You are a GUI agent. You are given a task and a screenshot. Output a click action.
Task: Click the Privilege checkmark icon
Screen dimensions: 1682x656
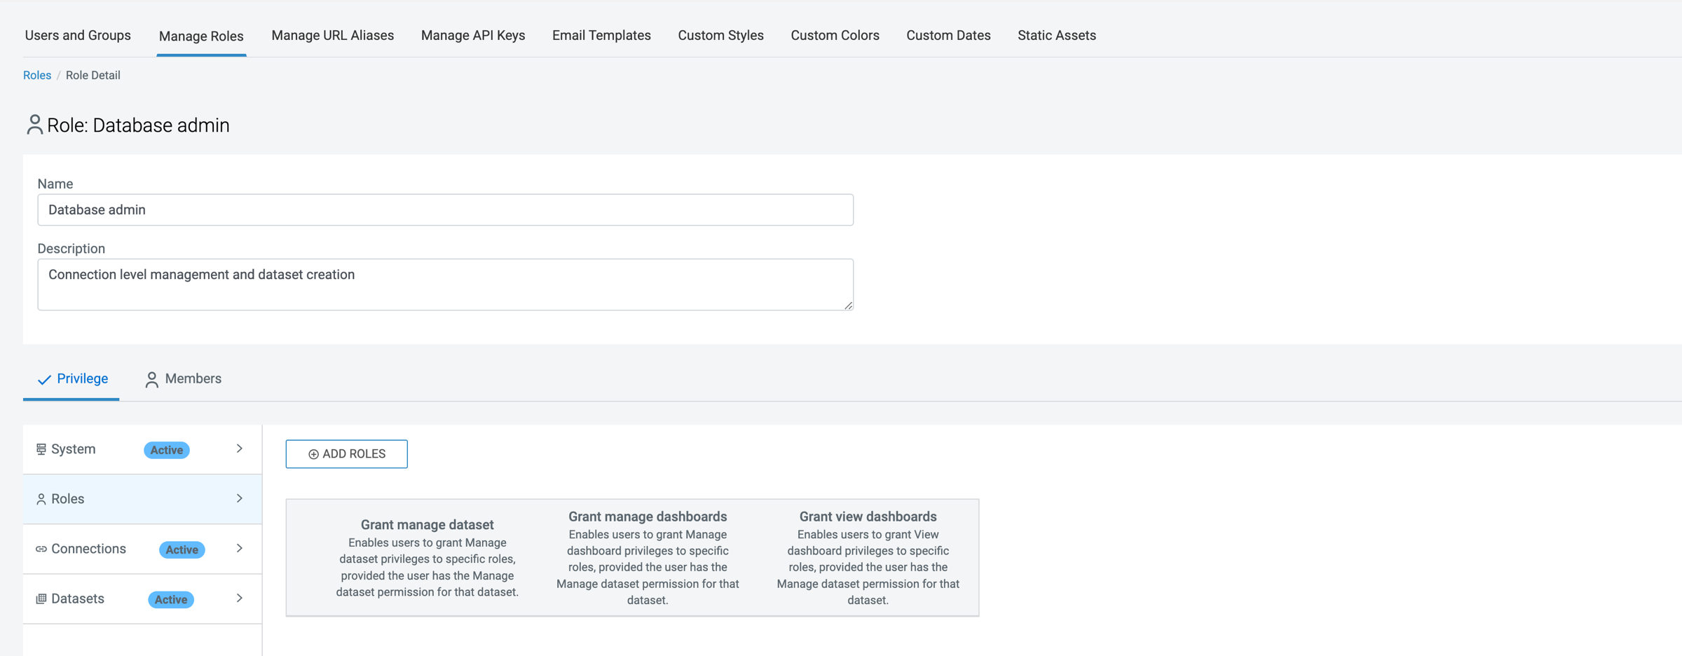tap(44, 379)
